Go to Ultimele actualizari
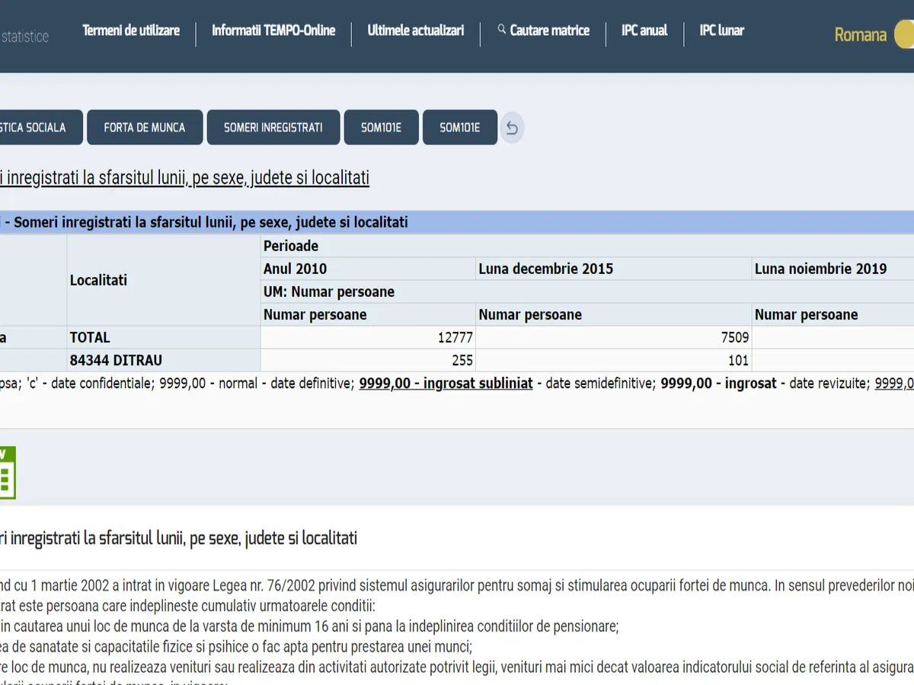The image size is (914, 685). (x=416, y=30)
